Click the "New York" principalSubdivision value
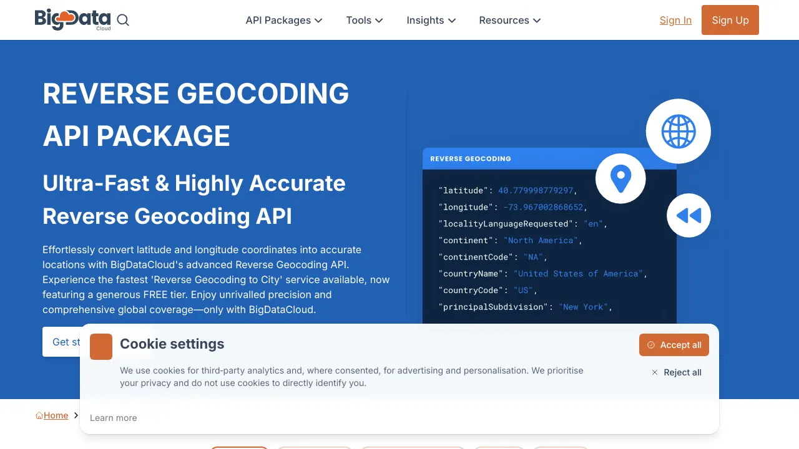The height and width of the screenshot is (449, 799). [x=583, y=307]
